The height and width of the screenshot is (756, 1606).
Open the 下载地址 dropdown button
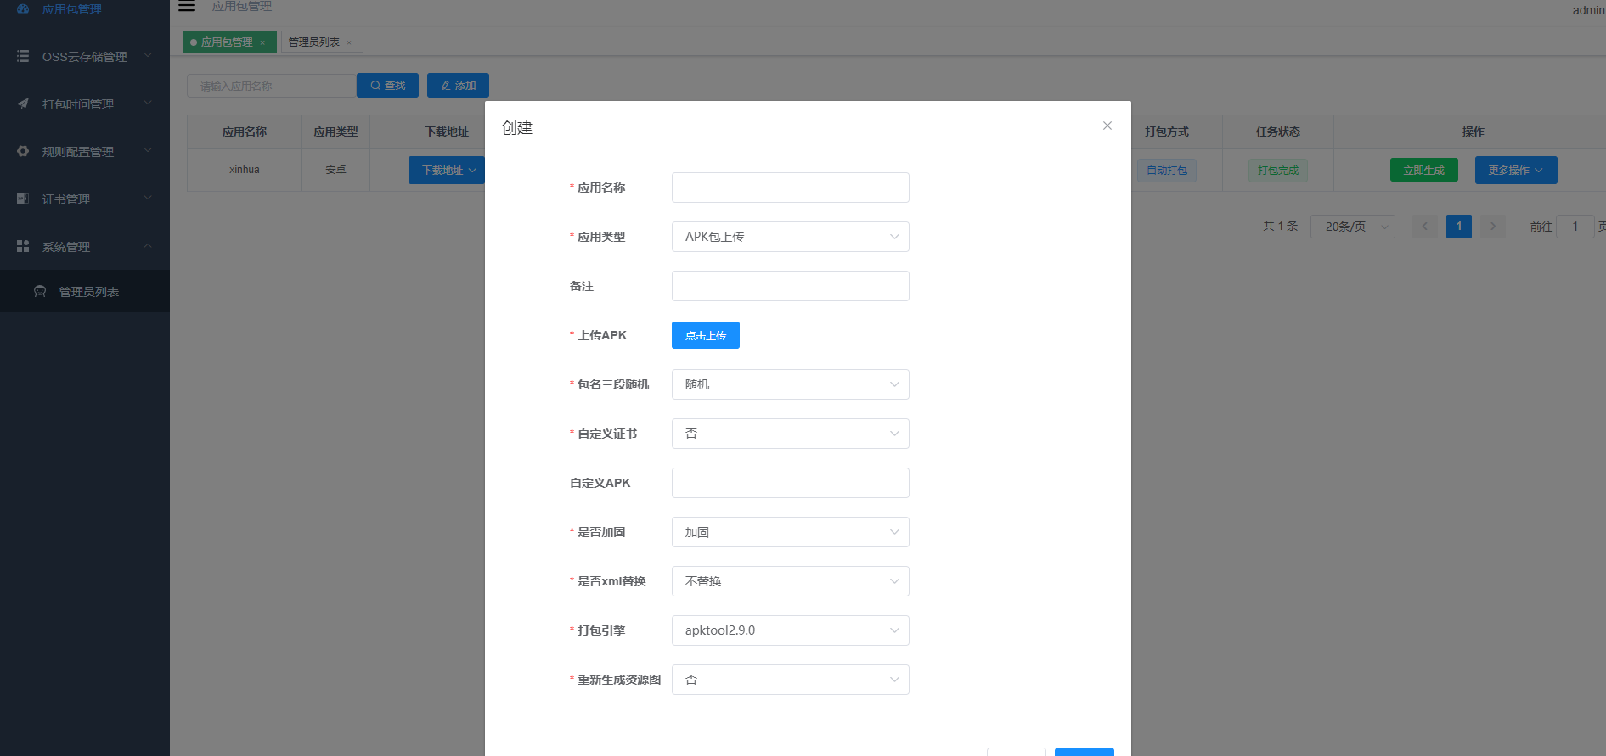click(x=448, y=170)
